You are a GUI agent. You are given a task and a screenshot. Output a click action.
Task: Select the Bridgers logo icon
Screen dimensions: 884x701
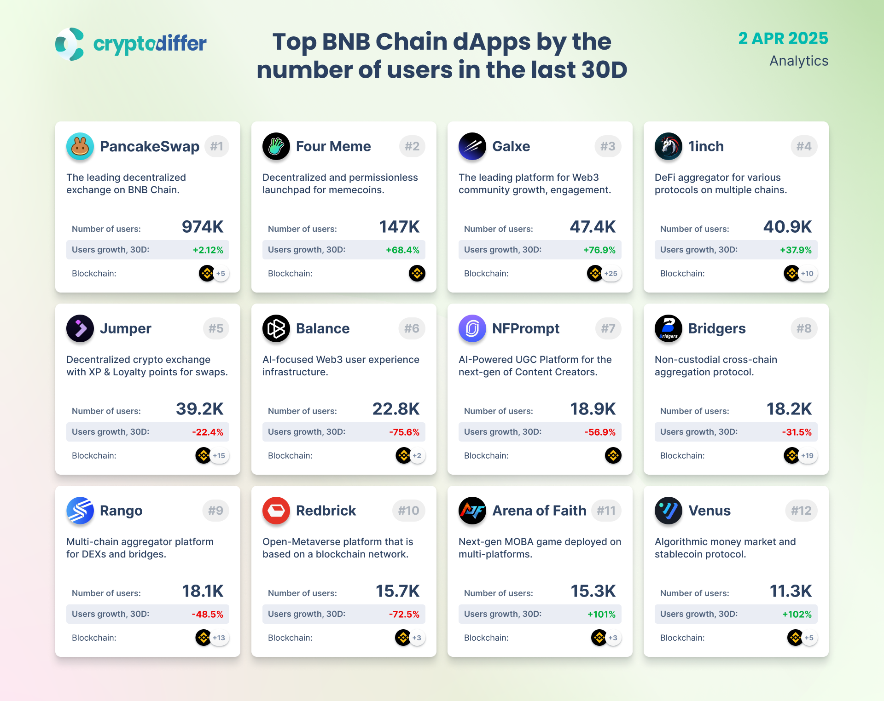(669, 328)
